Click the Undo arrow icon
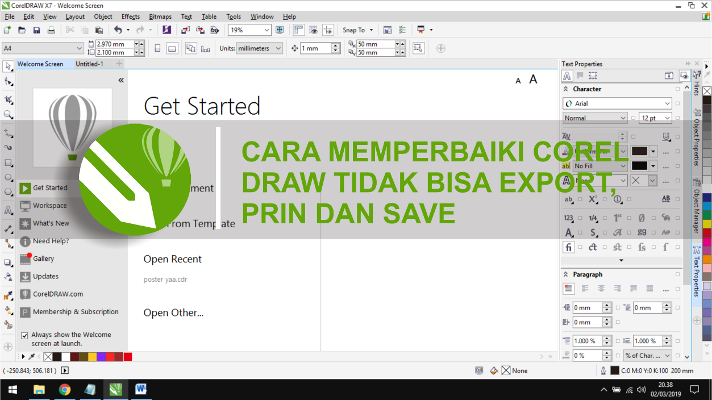Viewport: 712px width, 400px height. pos(118,30)
